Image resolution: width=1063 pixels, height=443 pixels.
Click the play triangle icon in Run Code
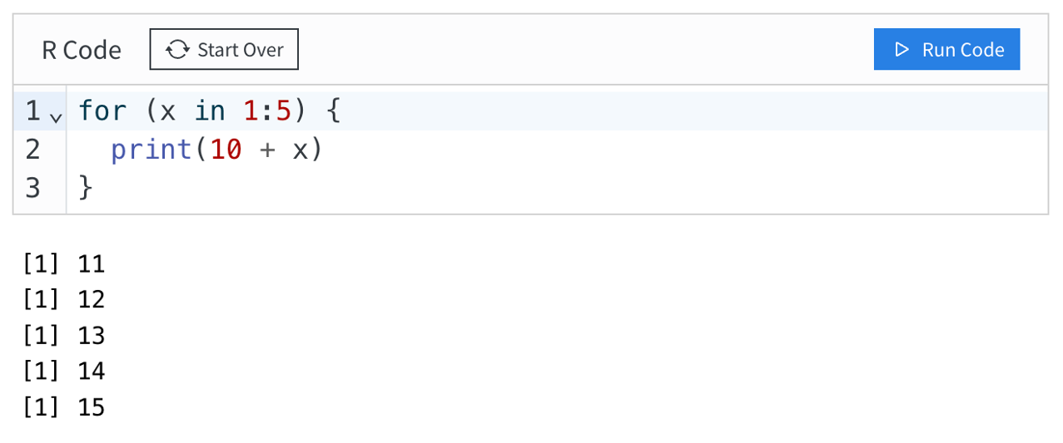(902, 50)
